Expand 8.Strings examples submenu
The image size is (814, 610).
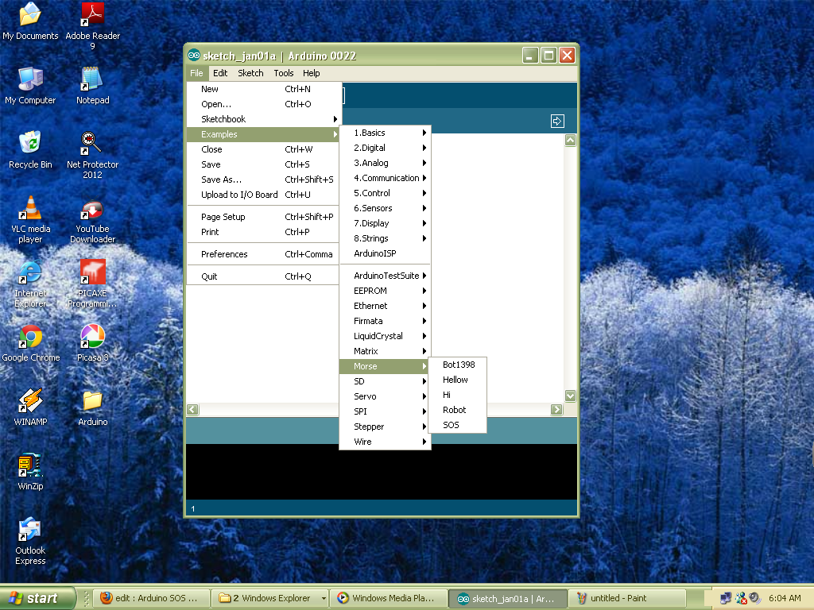385,238
